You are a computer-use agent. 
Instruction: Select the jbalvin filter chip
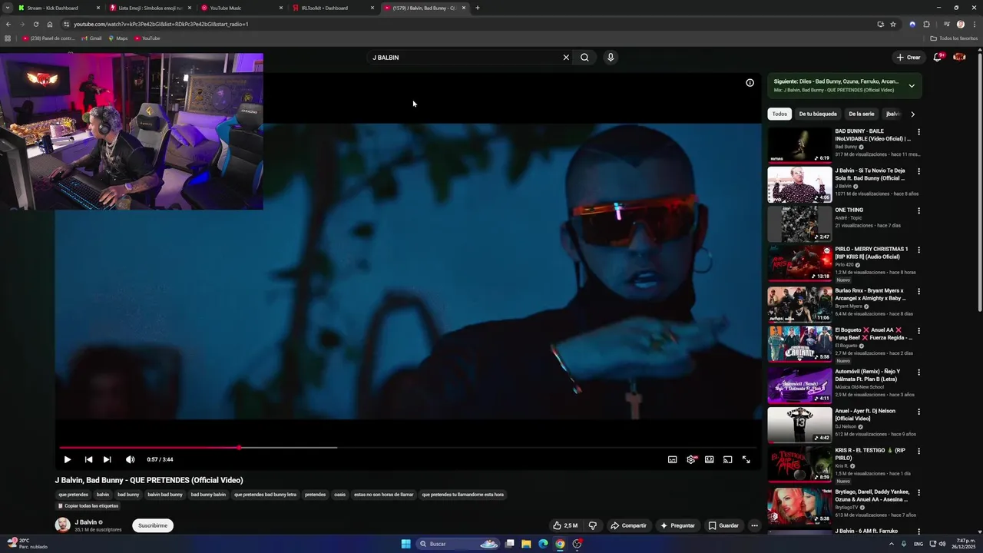point(892,114)
